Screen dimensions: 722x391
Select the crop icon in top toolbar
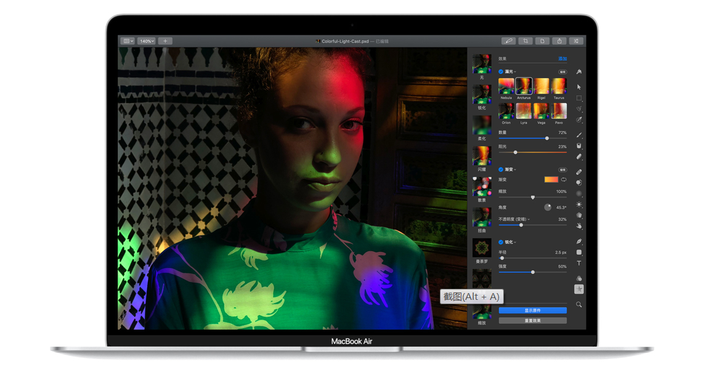pos(525,41)
